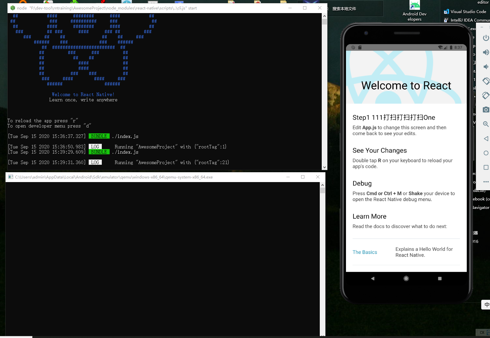Click "To reload the app press r" line

coord(43,121)
